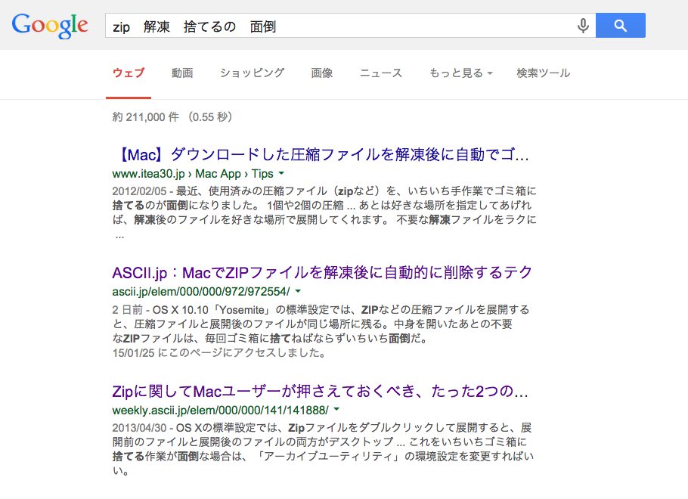Open the 【Mac】ダウンロードした圧縮ファイル result title
The height and width of the screenshot is (499, 688).
(x=321, y=154)
